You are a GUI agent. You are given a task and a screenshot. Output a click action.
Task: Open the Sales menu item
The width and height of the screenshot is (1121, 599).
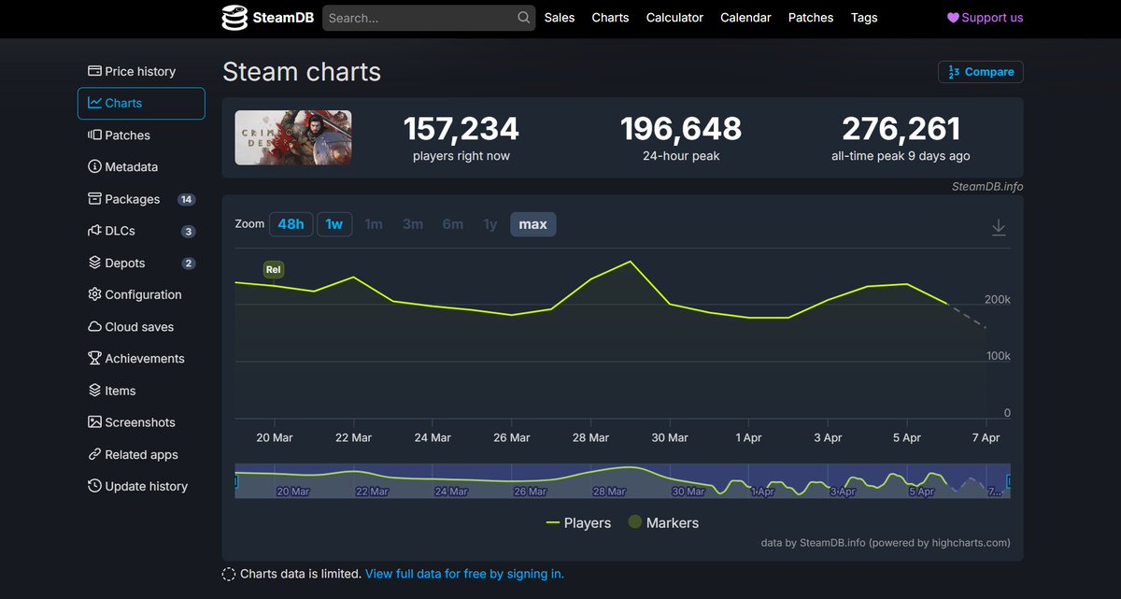coord(560,18)
